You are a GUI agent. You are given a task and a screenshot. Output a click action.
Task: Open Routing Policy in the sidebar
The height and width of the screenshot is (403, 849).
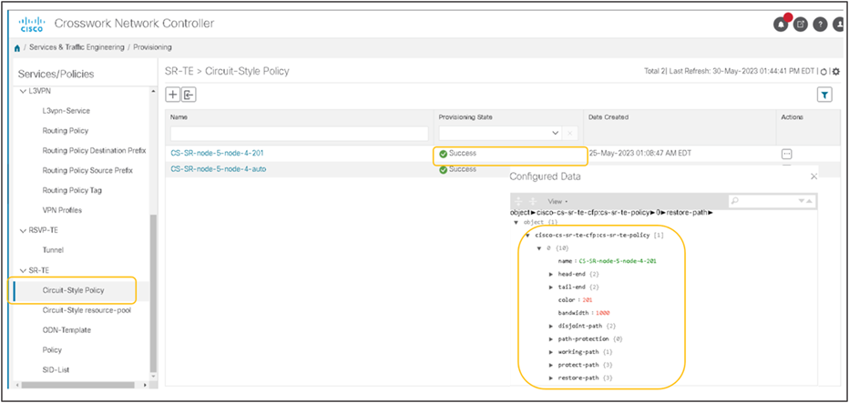pos(65,131)
